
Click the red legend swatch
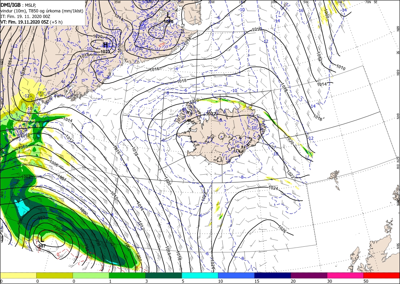pos(382,275)
